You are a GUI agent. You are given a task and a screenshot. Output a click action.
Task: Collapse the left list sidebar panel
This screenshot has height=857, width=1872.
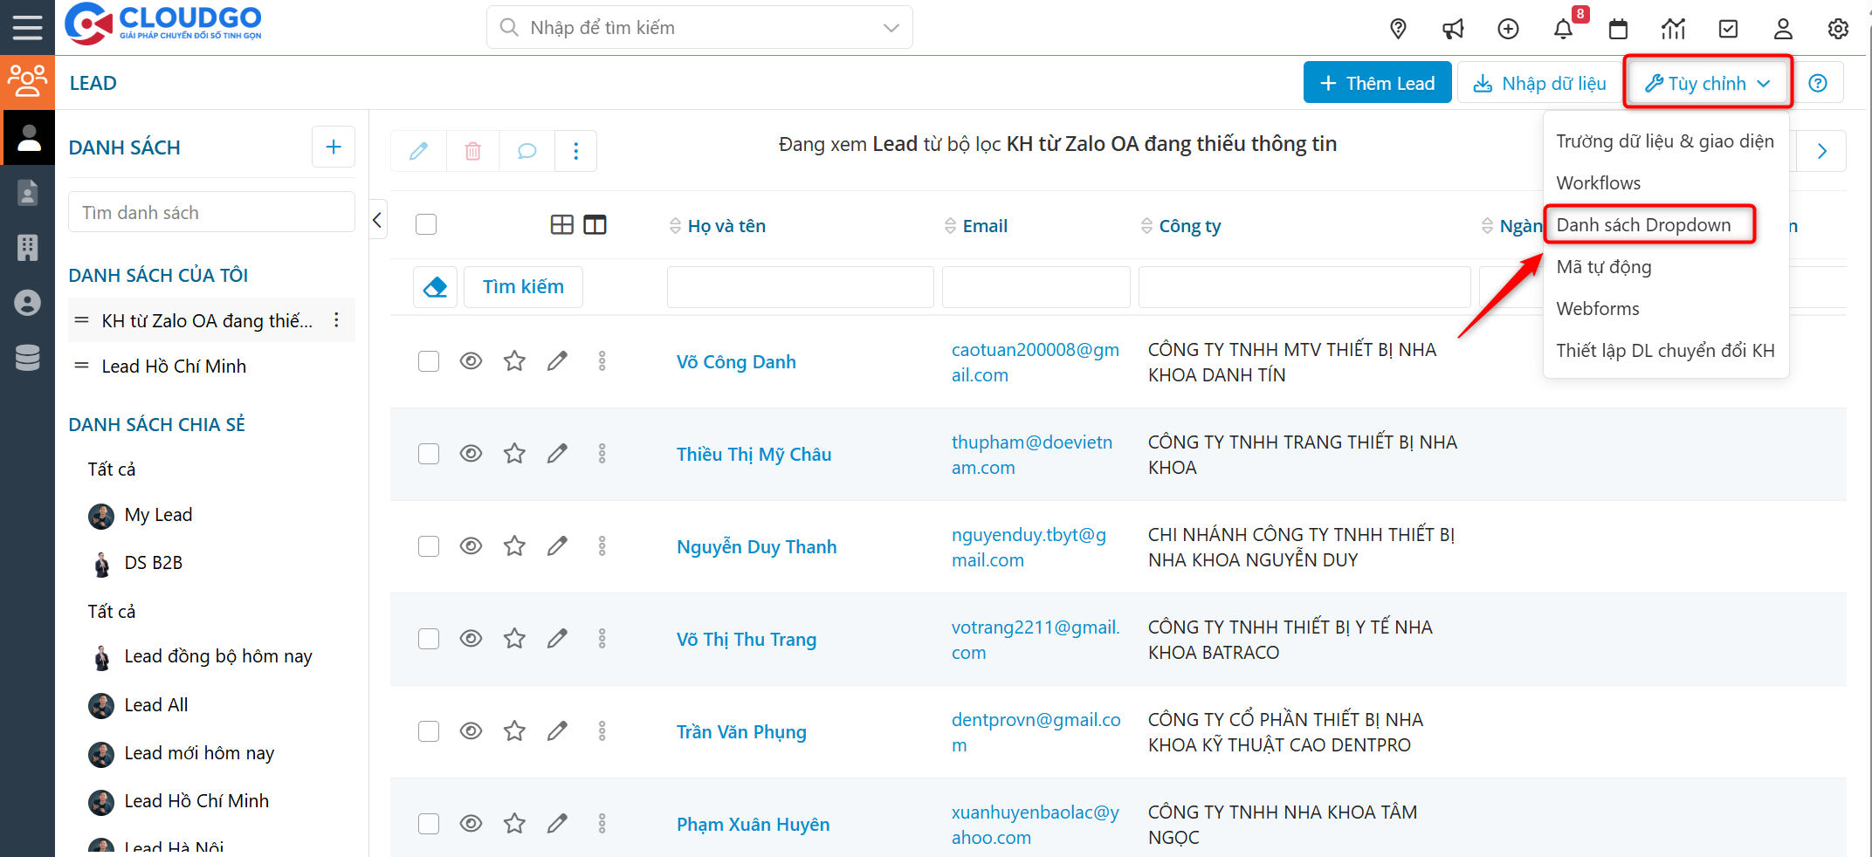click(377, 220)
